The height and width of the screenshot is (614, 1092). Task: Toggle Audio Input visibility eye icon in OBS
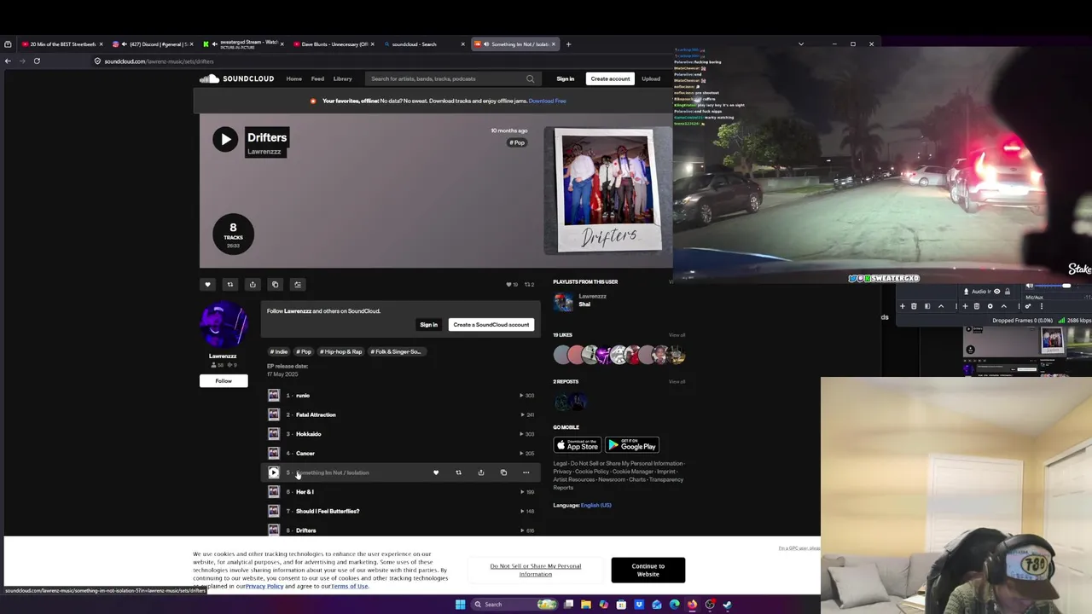(x=996, y=292)
